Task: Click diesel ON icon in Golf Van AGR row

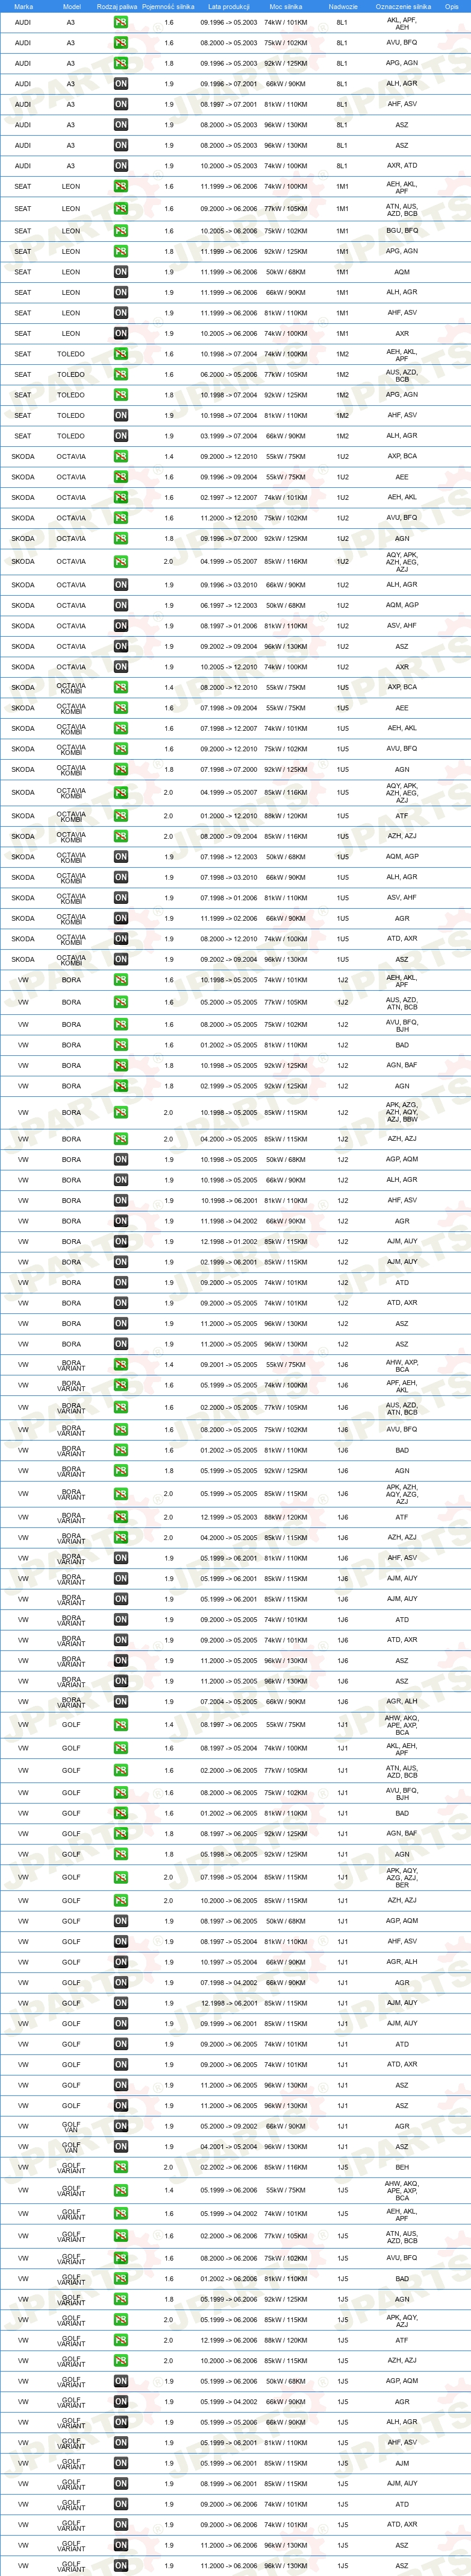Action: 120,2127
